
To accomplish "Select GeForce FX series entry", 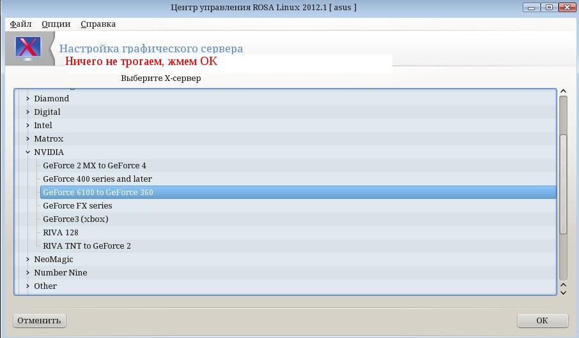I will (77, 206).
